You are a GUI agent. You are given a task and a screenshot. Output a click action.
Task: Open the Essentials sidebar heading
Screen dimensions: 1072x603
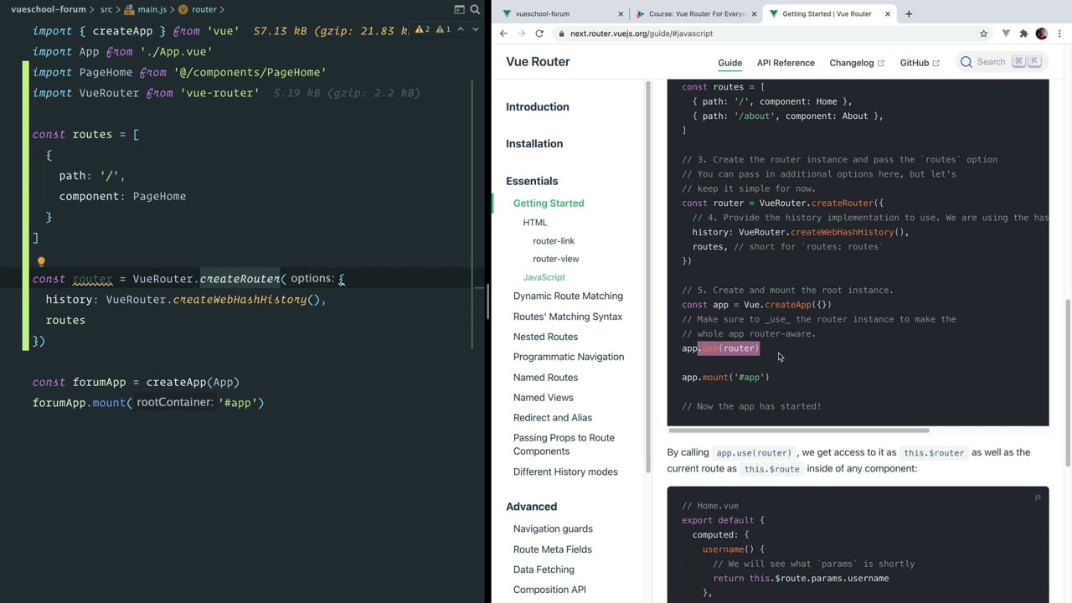tap(532, 181)
